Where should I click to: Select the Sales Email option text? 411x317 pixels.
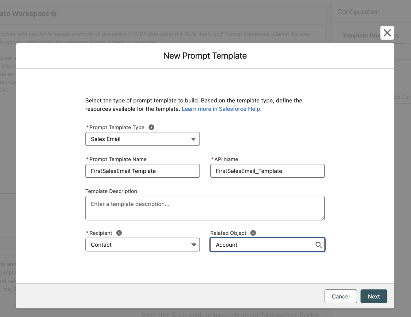pos(105,139)
